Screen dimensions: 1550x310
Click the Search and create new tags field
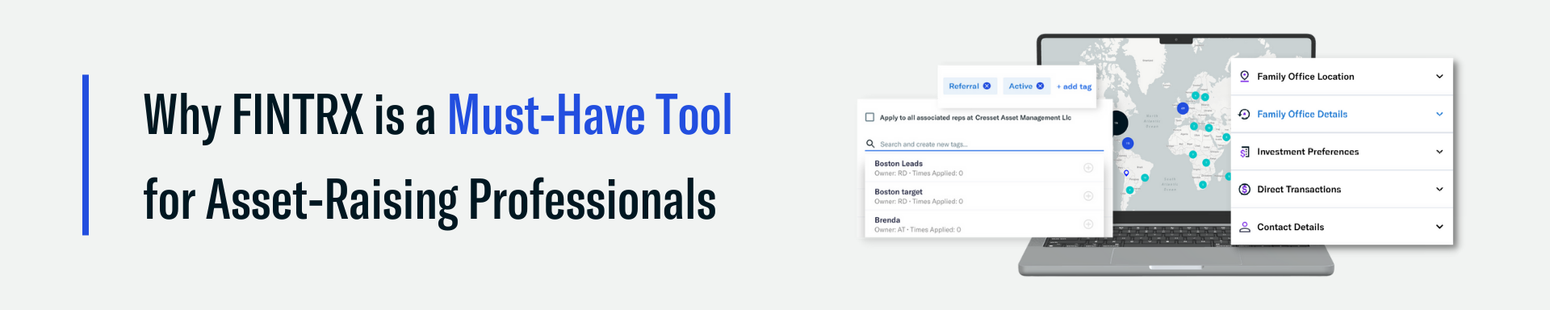pyautogui.click(x=984, y=144)
